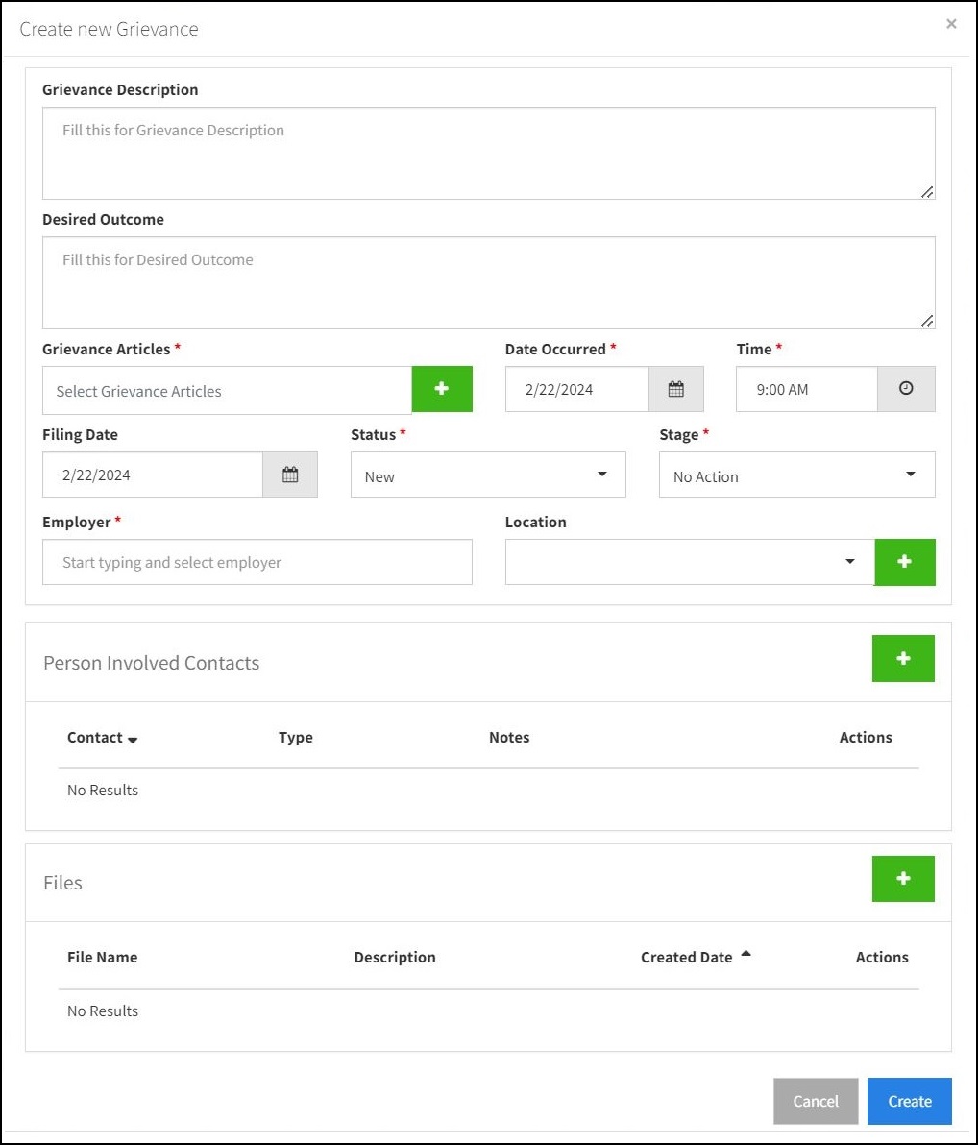
Task: Open the Date Occurred calendar picker
Action: pos(675,389)
